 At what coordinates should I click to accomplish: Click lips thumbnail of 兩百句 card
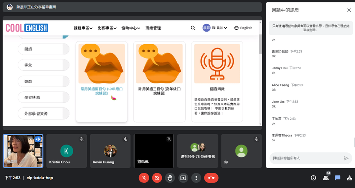pyautogui.click(x=101, y=63)
